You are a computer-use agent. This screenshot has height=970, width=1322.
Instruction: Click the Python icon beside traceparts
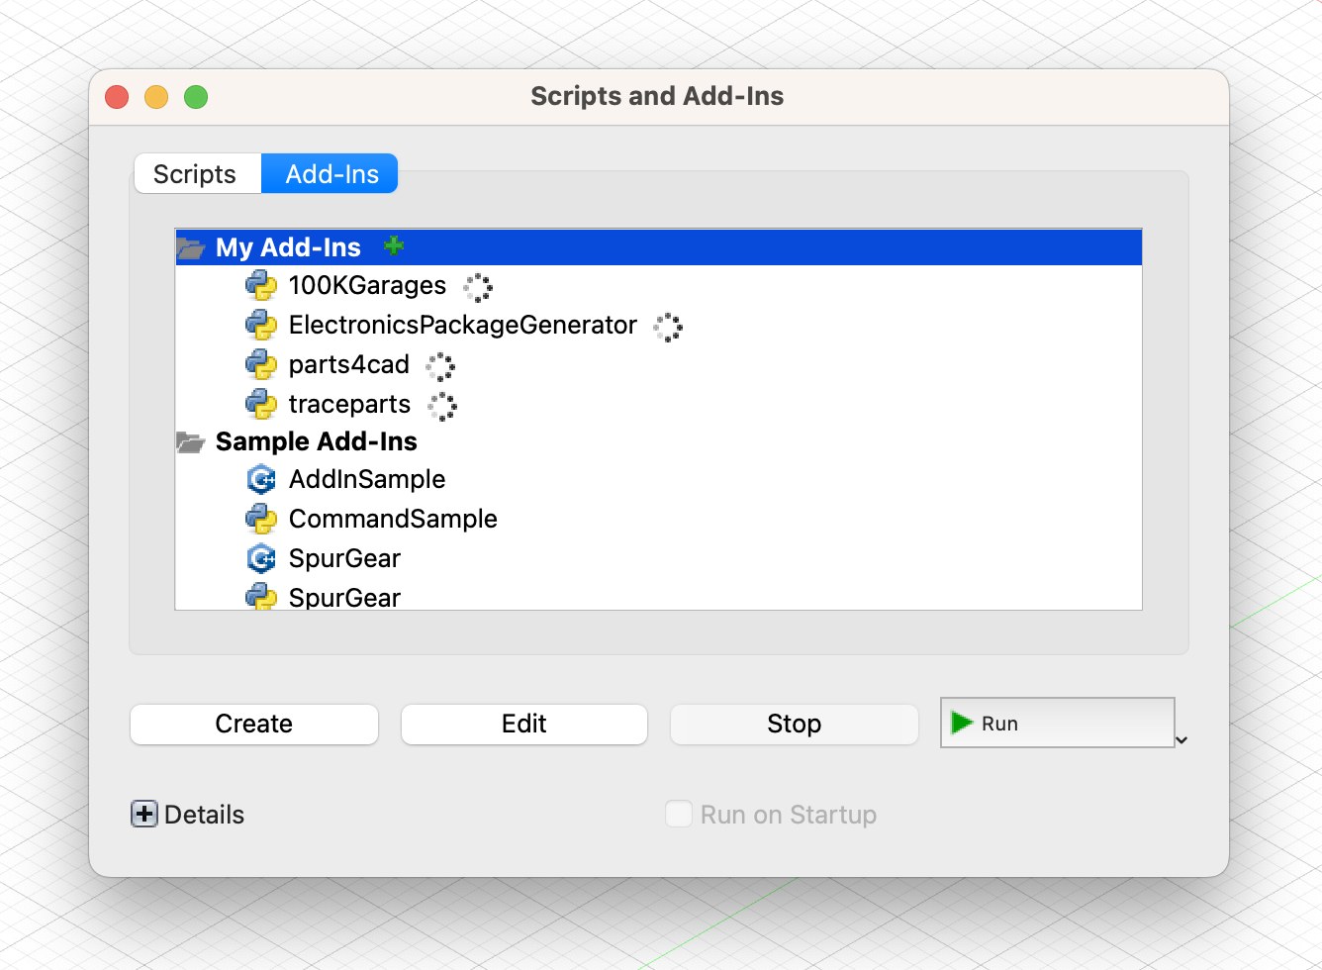(261, 404)
